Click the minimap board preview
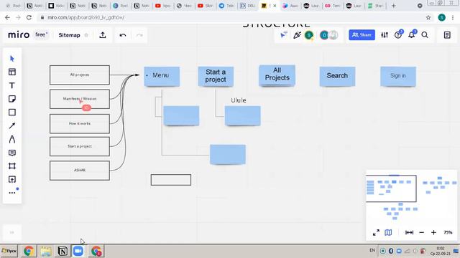 tap(411, 198)
